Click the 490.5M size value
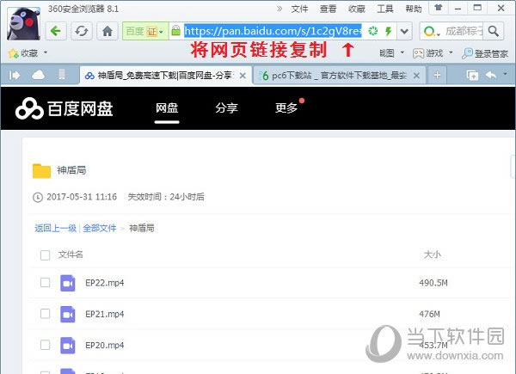 (433, 283)
